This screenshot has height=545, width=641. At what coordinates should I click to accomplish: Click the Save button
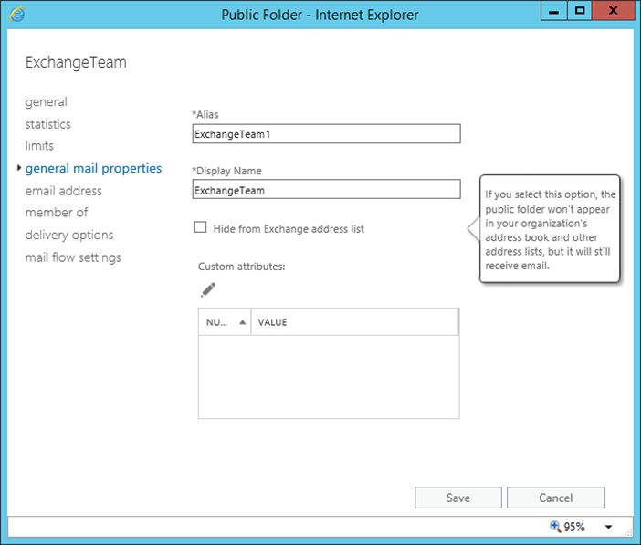tap(457, 498)
